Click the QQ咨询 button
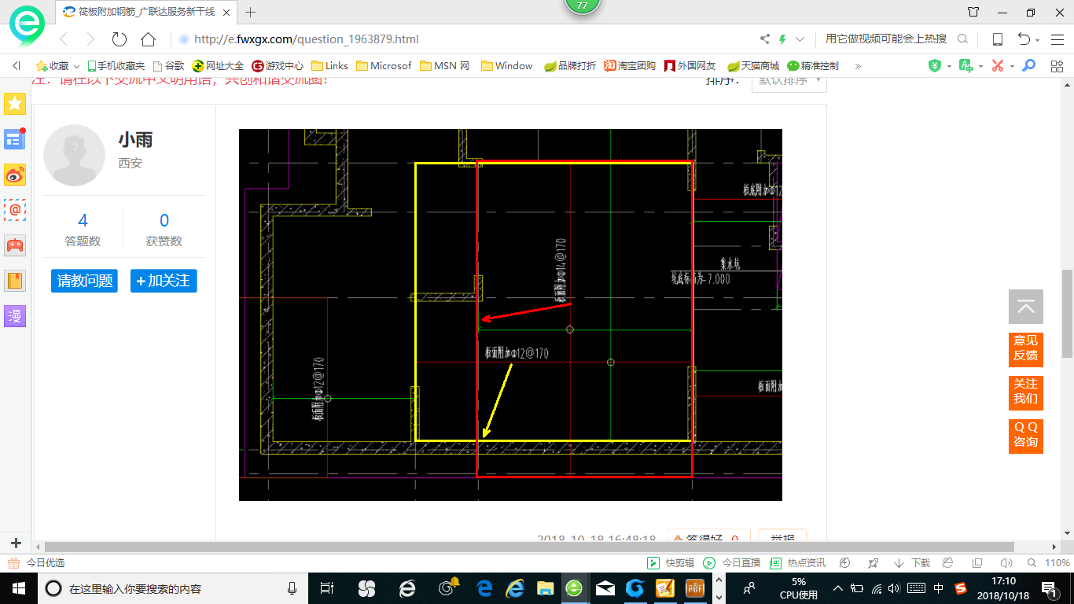Screen dimensions: 1074x604 pyautogui.click(x=1025, y=435)
